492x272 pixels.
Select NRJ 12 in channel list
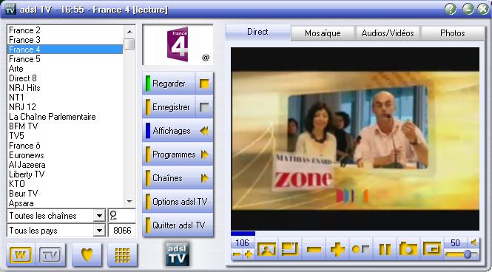[65, 107]
